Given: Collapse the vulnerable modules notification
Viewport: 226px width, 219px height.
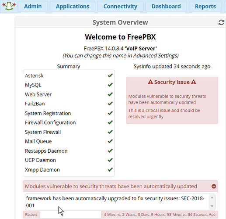Looking at the screenshot, I should click(x=214, y=186).
